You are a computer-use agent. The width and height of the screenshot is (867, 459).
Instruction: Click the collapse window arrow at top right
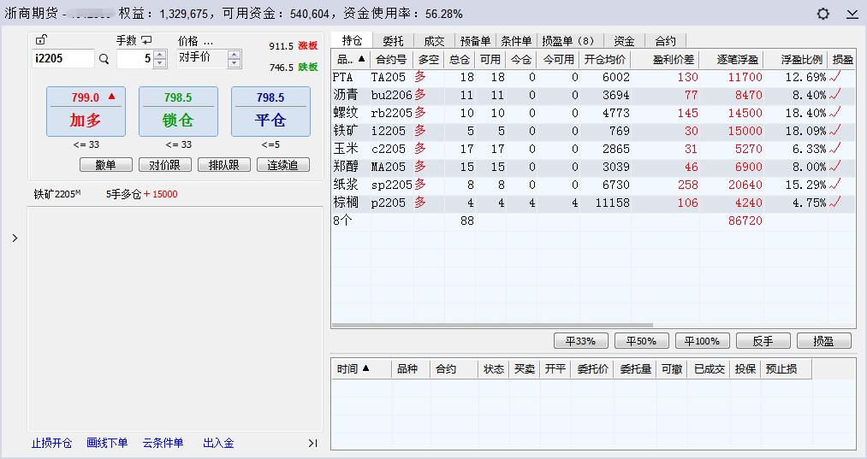pos(852,14)
